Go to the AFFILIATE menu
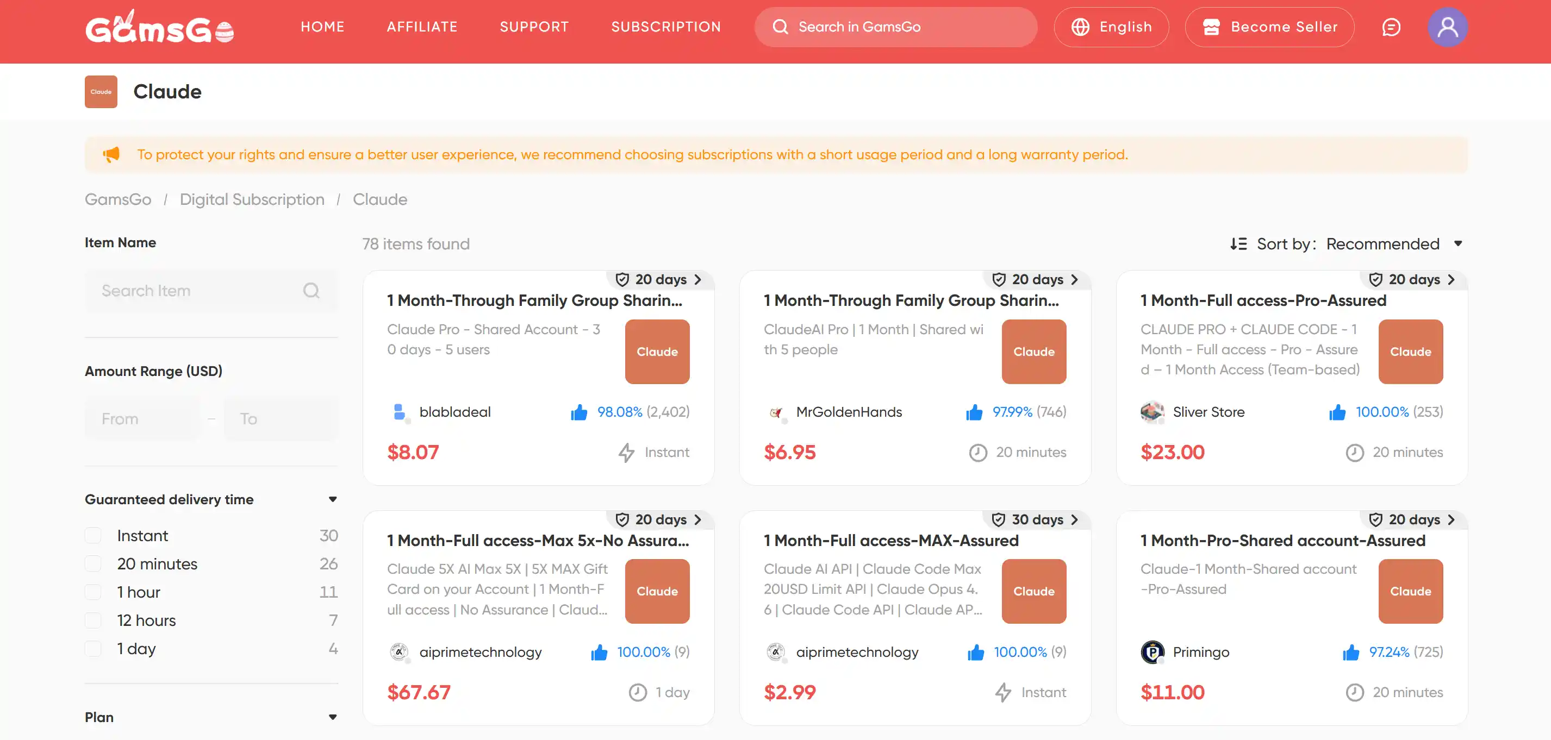This screenshot has width=1551, height=740. tap(422, 27)
